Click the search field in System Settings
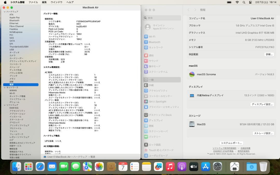 162,18
